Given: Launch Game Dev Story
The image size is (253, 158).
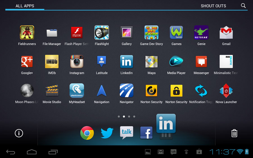Looking at the screenshot, I should pos(151,33).
